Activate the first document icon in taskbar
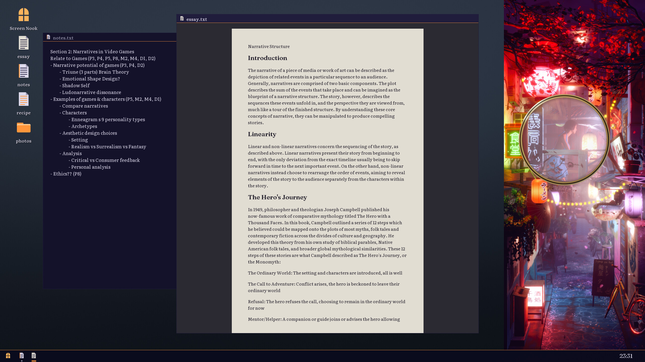Screen dimensions: 645x362 click(x=22, y=355)
